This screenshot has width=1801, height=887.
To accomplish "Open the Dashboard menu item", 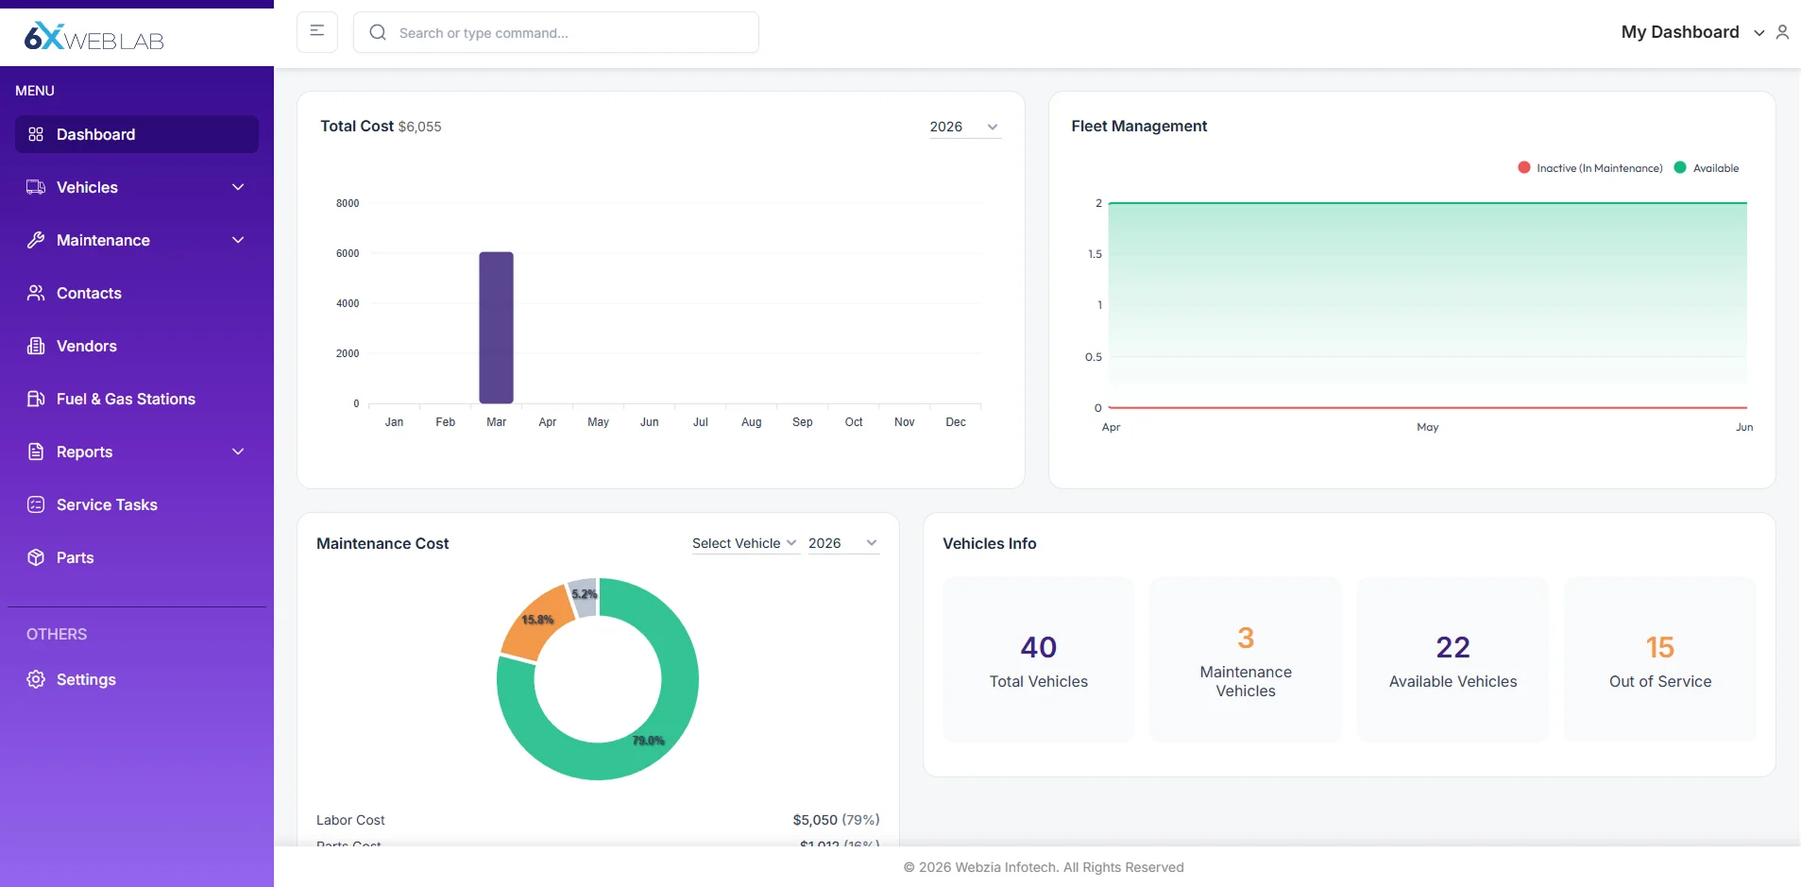I will [94, 134].
